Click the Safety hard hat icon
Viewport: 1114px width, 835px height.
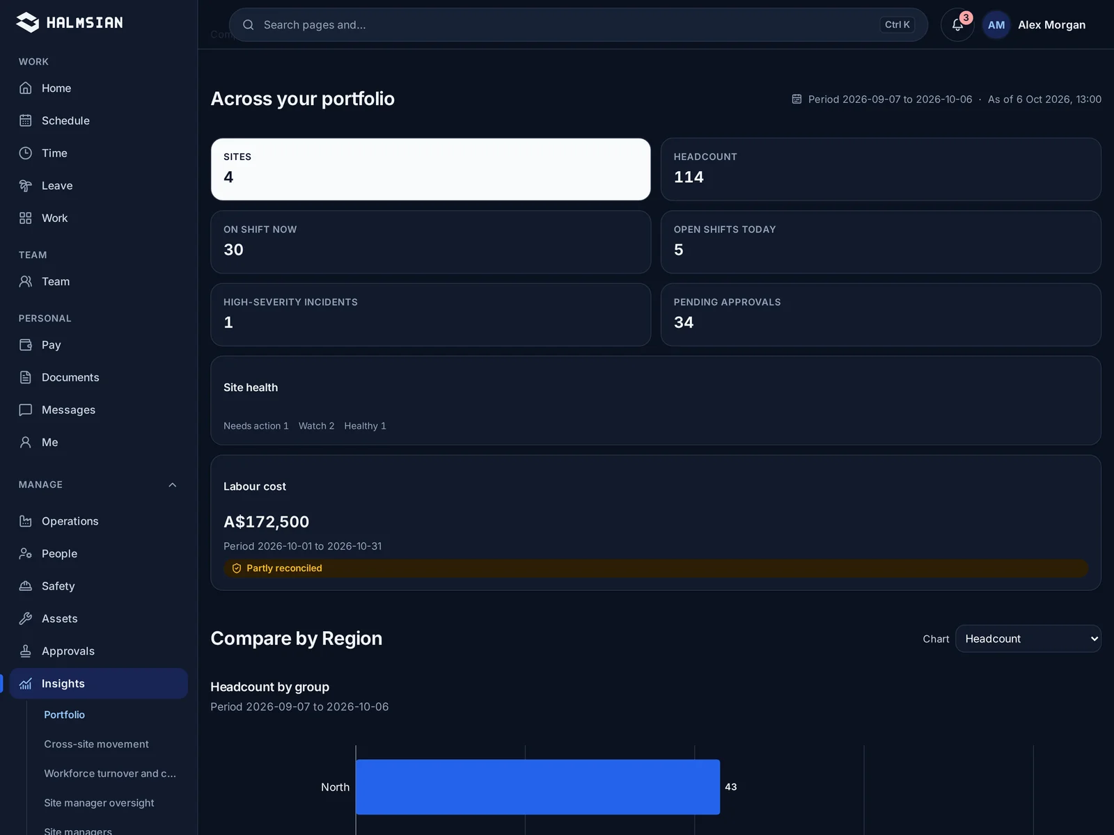pos(26,586)
